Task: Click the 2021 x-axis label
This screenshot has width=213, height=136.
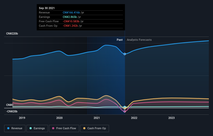Action: 97,118
